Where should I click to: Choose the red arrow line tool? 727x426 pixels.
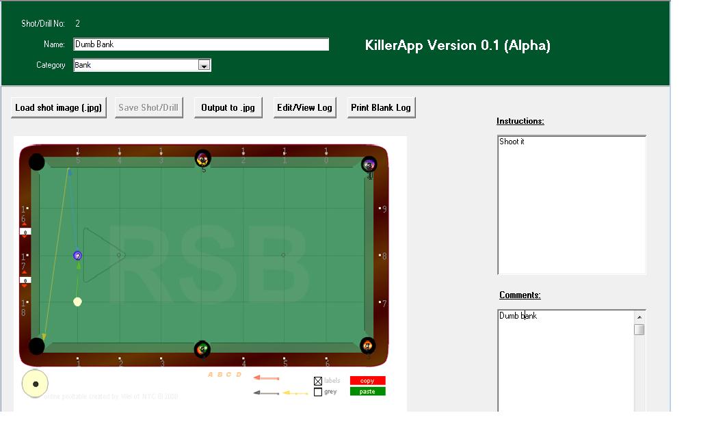[x=266, y=377]
